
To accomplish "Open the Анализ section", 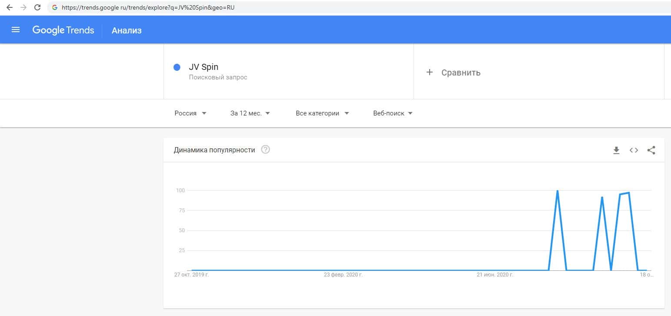I will 127,30.
